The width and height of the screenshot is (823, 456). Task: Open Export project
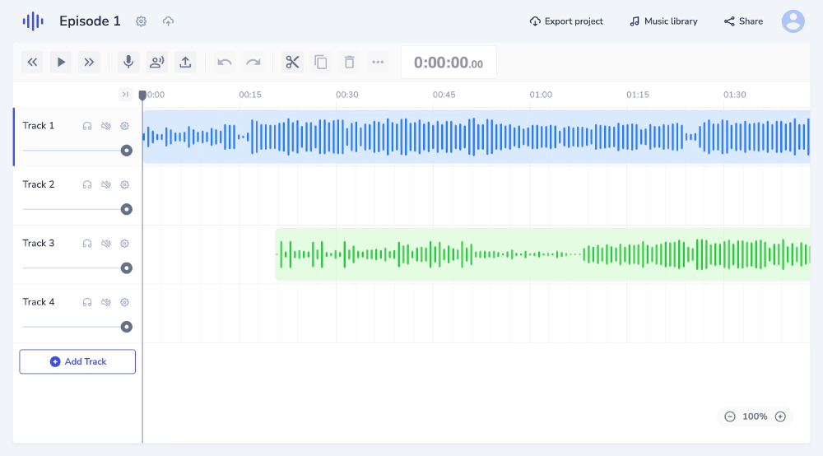pyautogui.click(x=566, y=21)
